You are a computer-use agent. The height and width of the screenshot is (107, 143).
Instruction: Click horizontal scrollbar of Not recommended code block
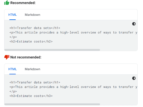(x=52, y=104)
